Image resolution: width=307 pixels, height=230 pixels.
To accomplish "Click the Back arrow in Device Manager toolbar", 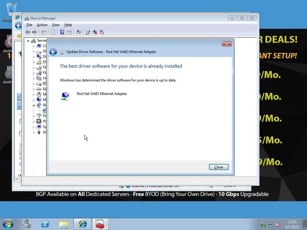I will click(x=28, y=32).
